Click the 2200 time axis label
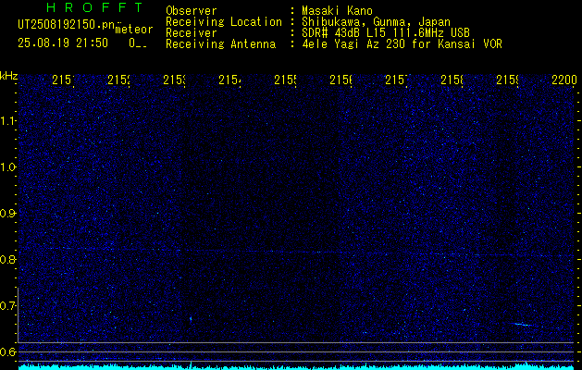This screenshot has width=582, height=370. coord(564,80)
